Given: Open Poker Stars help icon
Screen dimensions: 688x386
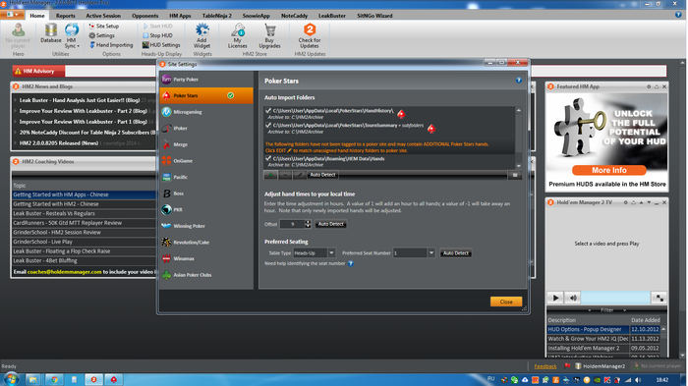Looking at the screenshot, I should point(519,81).
